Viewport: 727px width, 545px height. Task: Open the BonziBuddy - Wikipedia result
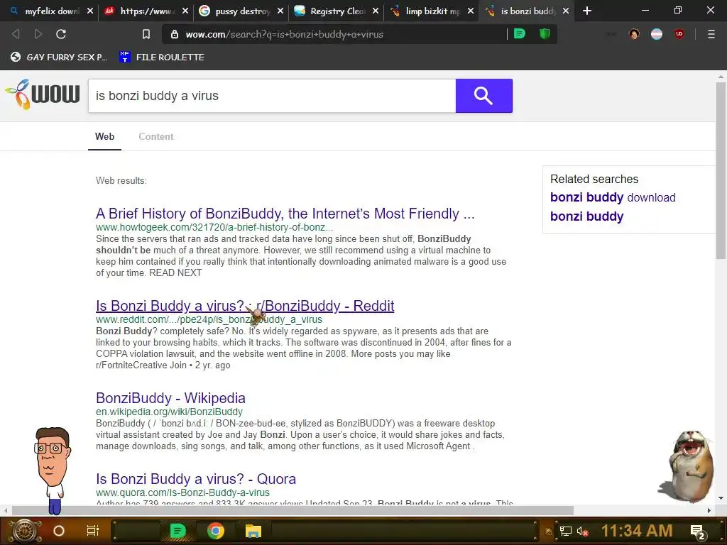(x=170, y=398)
